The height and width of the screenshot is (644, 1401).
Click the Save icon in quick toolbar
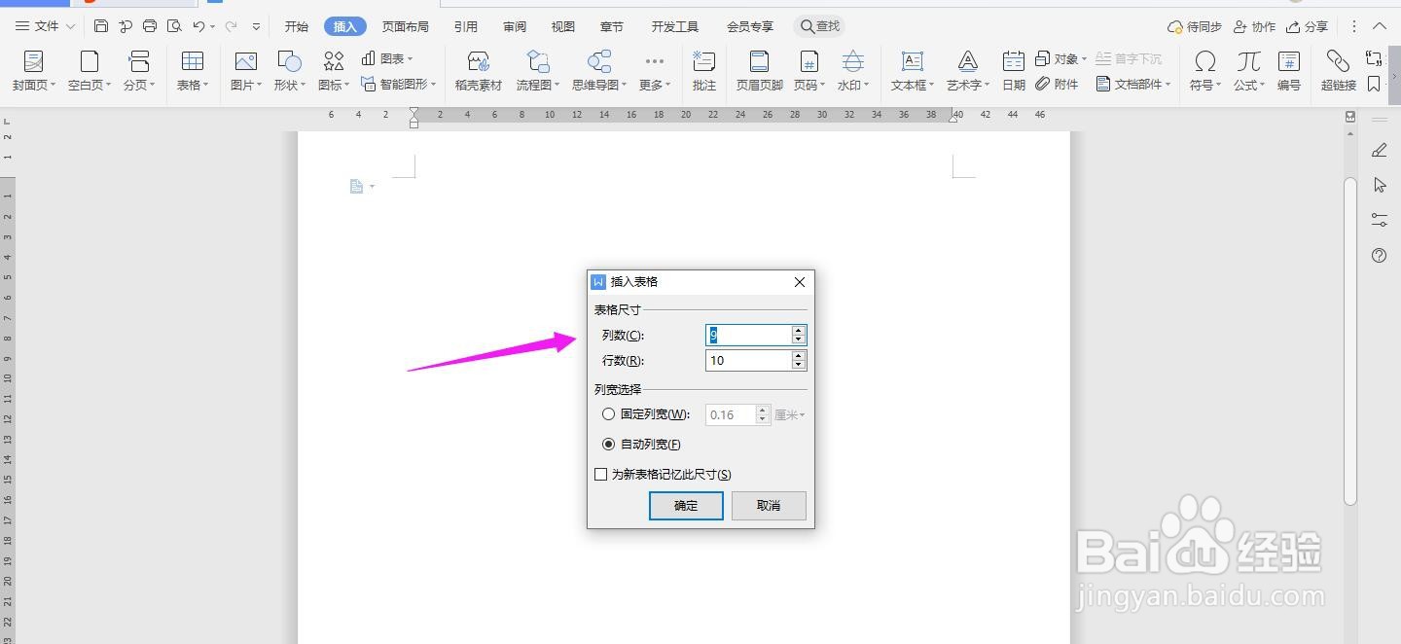(101, 26)
